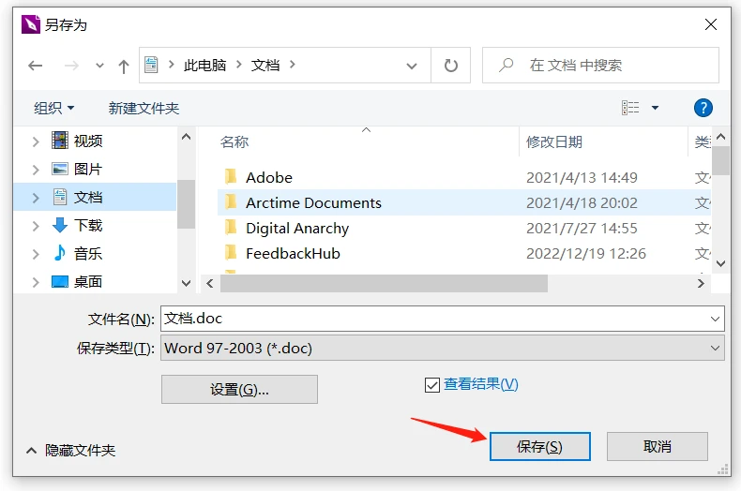Select 视频 in the navigation tree

[x=88, y=141]
